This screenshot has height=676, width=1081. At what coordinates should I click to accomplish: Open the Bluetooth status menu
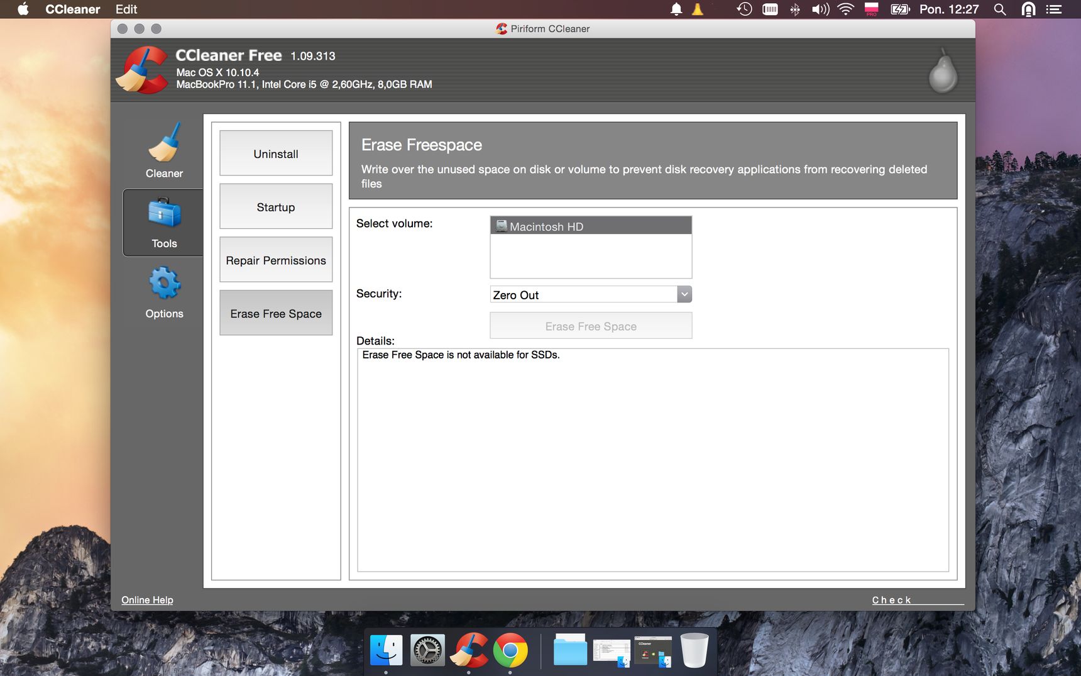[x=795, y=9]
